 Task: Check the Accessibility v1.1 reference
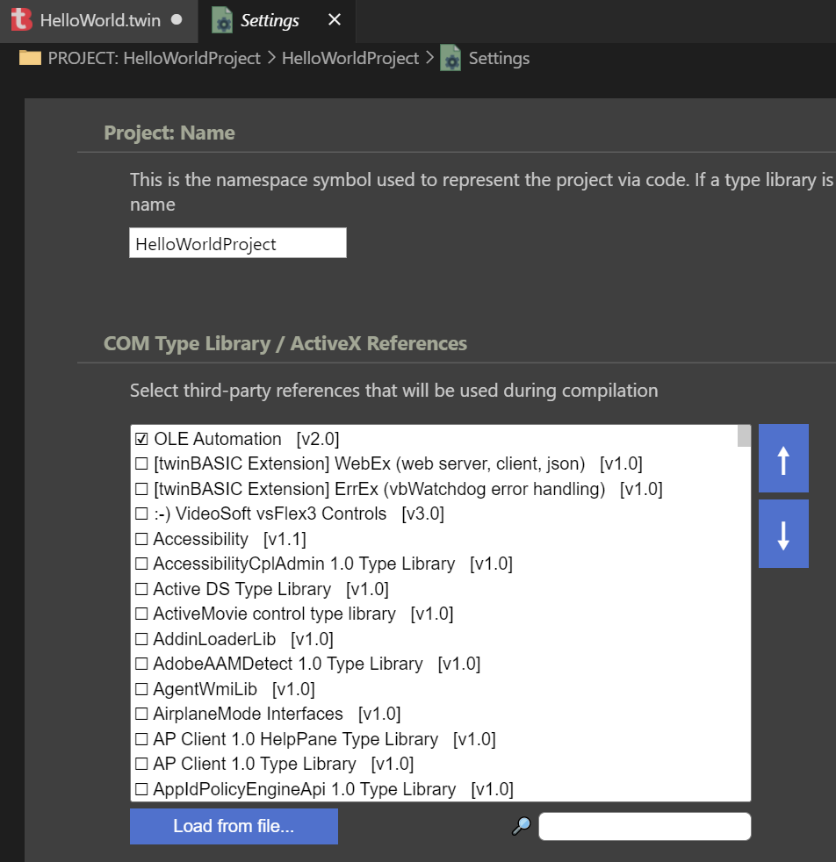point(141,539)
